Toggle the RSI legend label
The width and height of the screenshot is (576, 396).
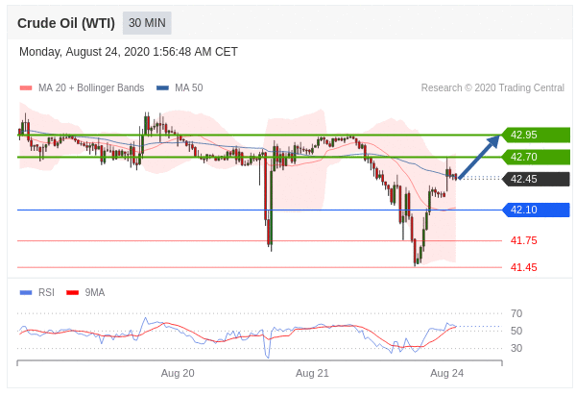(x=46, y=293)
